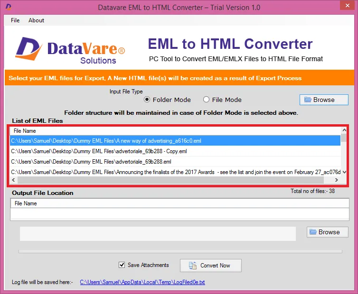Viewport: 358px width, 294px height.
Task: Select 'advertoriale_69b288 - Copy.eml' row
Action: 175,151
